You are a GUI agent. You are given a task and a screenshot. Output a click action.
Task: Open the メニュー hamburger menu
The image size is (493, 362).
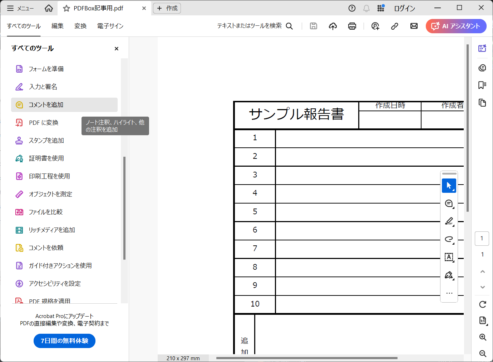(20, 8)
